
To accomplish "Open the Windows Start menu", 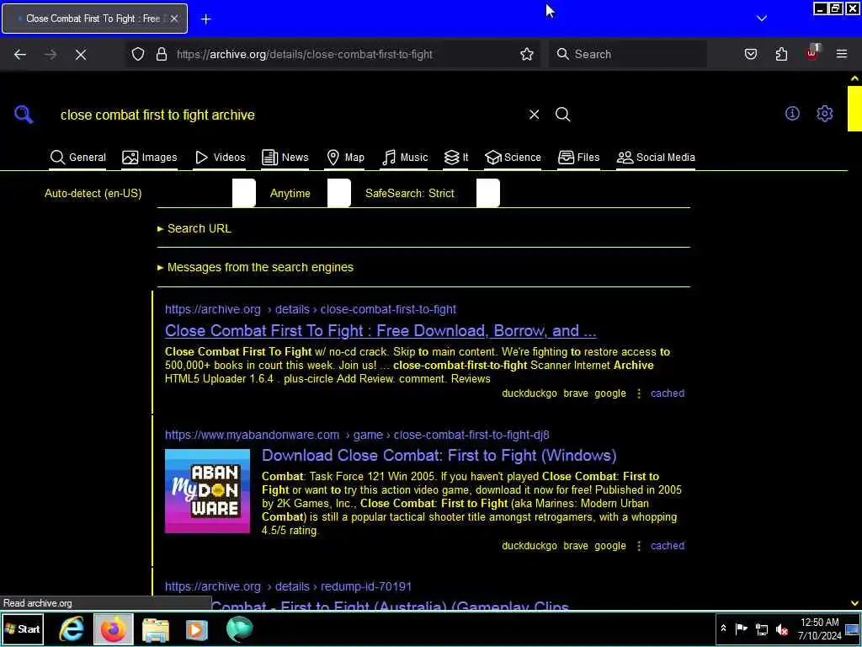I will 23,628.
